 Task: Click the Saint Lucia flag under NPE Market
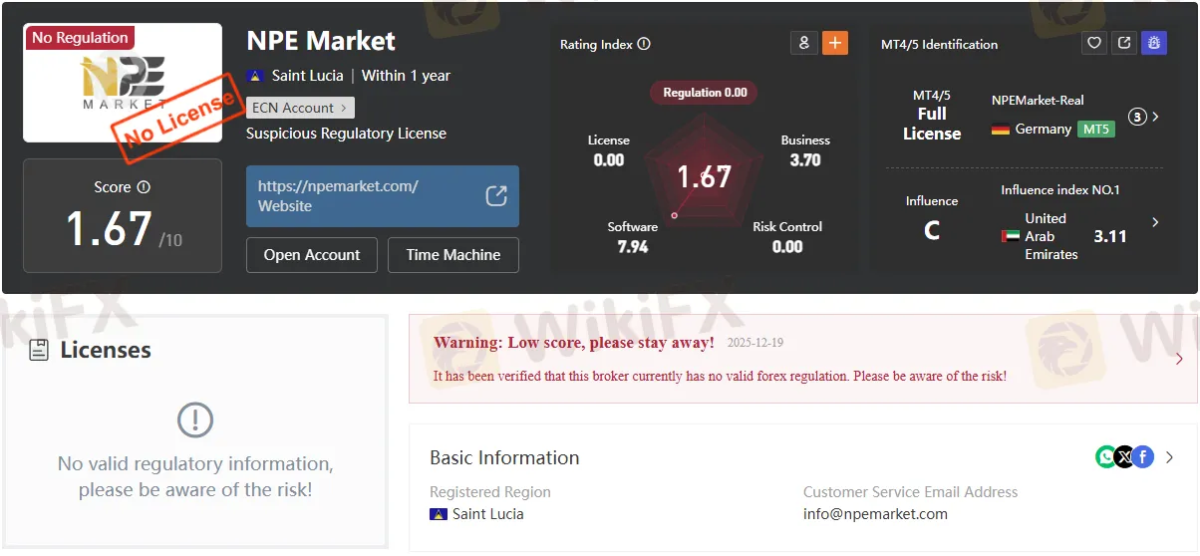pyautogui.click(x=255, y=76)
